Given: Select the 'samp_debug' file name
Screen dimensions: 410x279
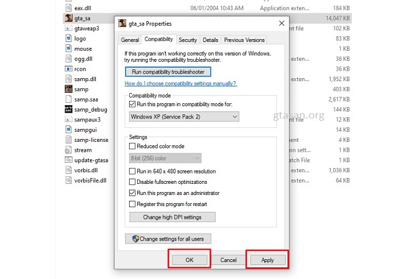Looking at the screenshot, I should (91, 110).
